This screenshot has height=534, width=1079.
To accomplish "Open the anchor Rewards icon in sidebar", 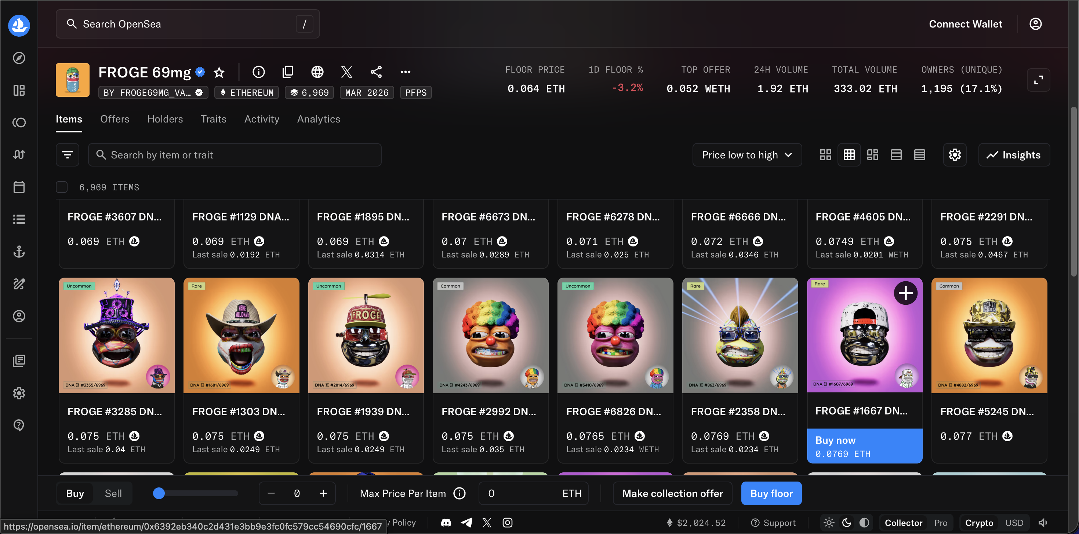I will click(19, 252).
